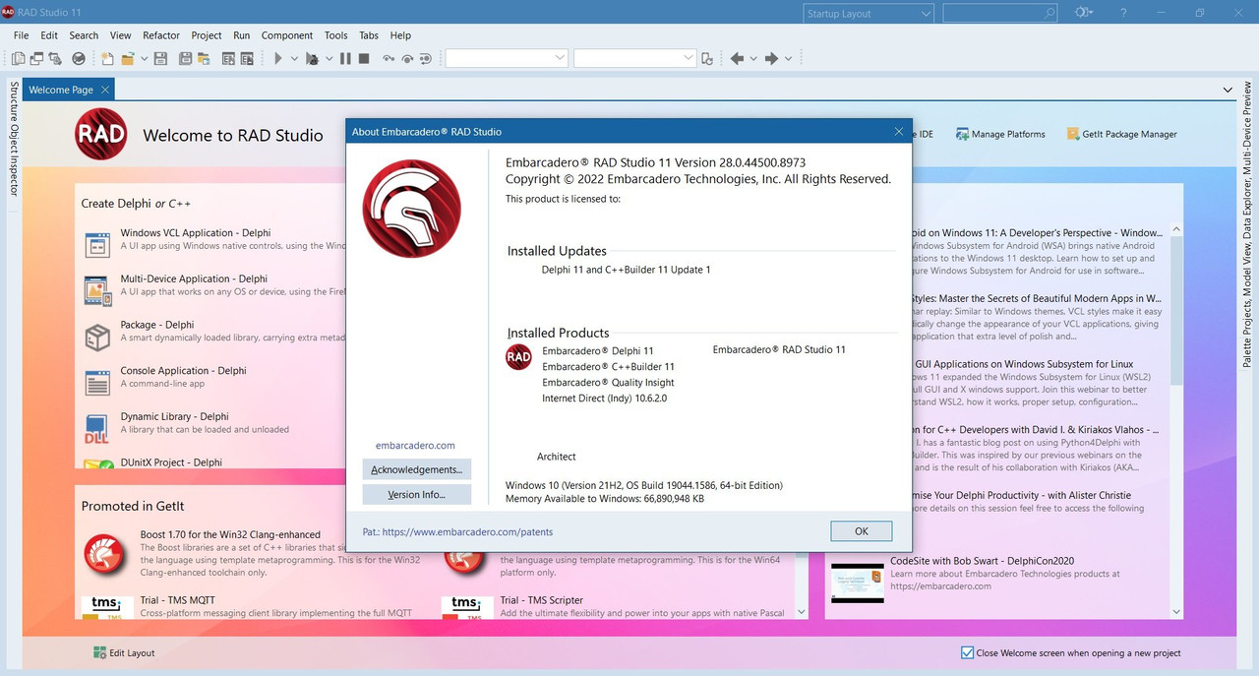Click OK in About dialog
Screen dimensions: 1259x676
click(x=862, y=530)
